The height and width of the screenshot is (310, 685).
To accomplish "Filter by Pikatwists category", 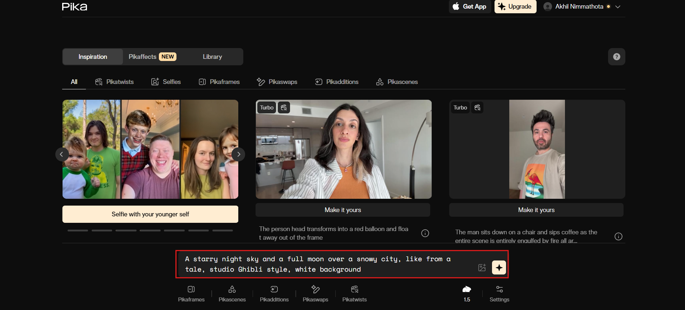I will tap(114, 82).
